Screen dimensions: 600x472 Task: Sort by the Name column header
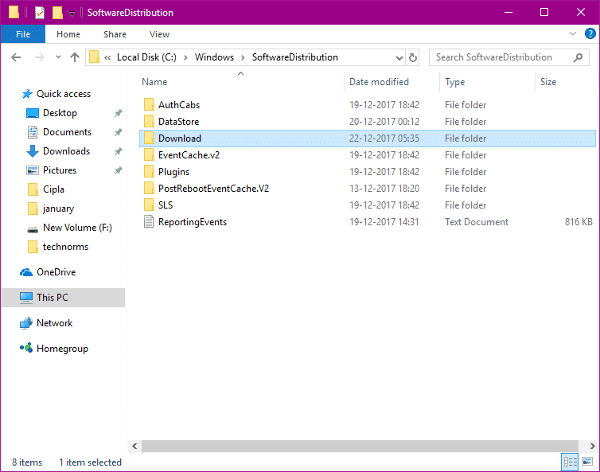pyautogui.click(x=154, y=81)
